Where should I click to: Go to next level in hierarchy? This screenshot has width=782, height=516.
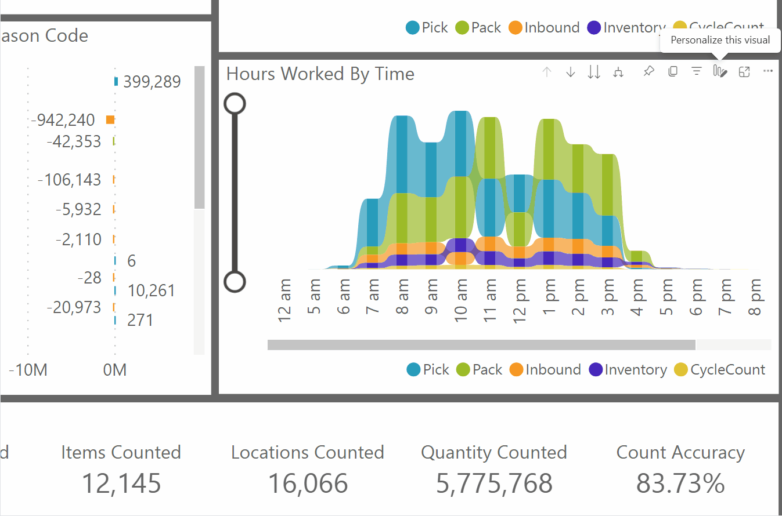pos(594,72)
